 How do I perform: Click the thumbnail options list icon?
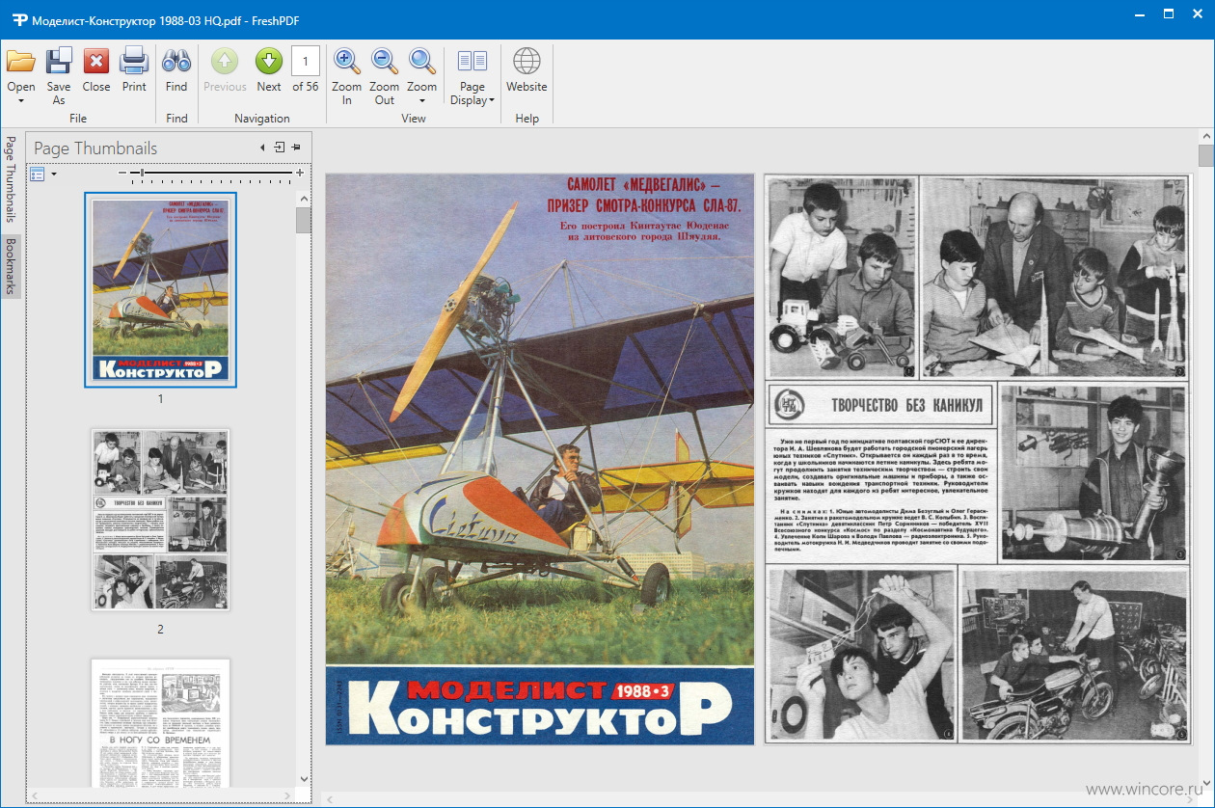tap(38, 174)
